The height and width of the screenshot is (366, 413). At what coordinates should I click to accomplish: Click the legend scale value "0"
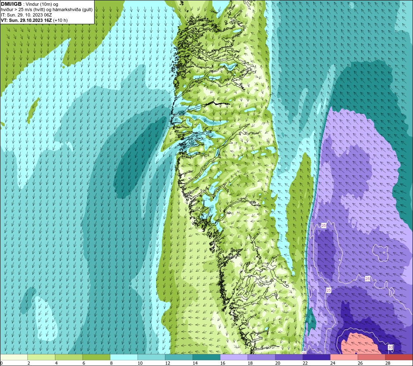1,363
